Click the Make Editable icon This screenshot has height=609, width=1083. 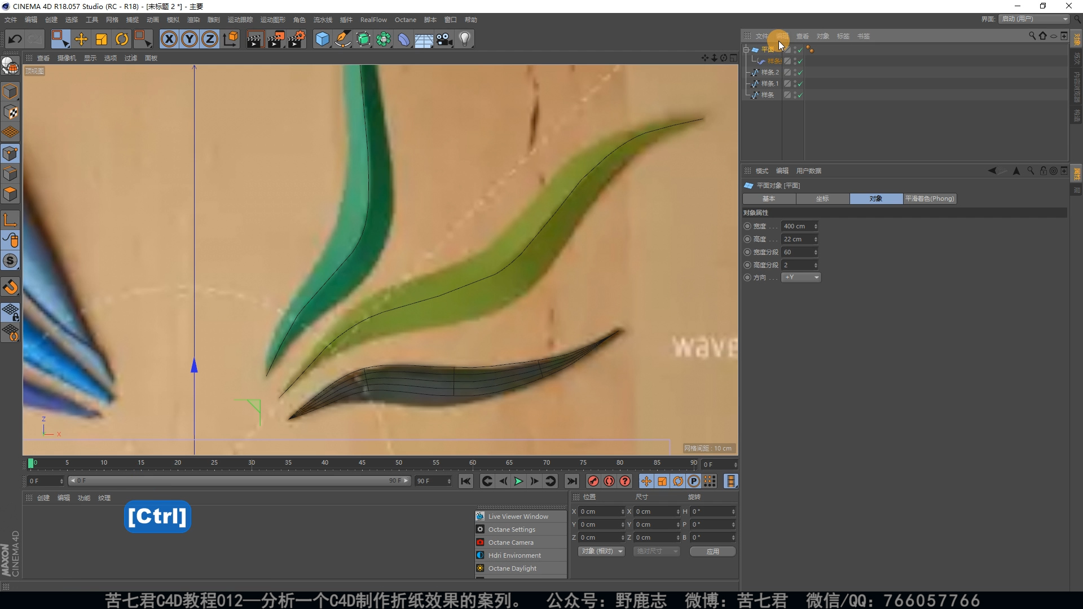click(x=10, y=66)
